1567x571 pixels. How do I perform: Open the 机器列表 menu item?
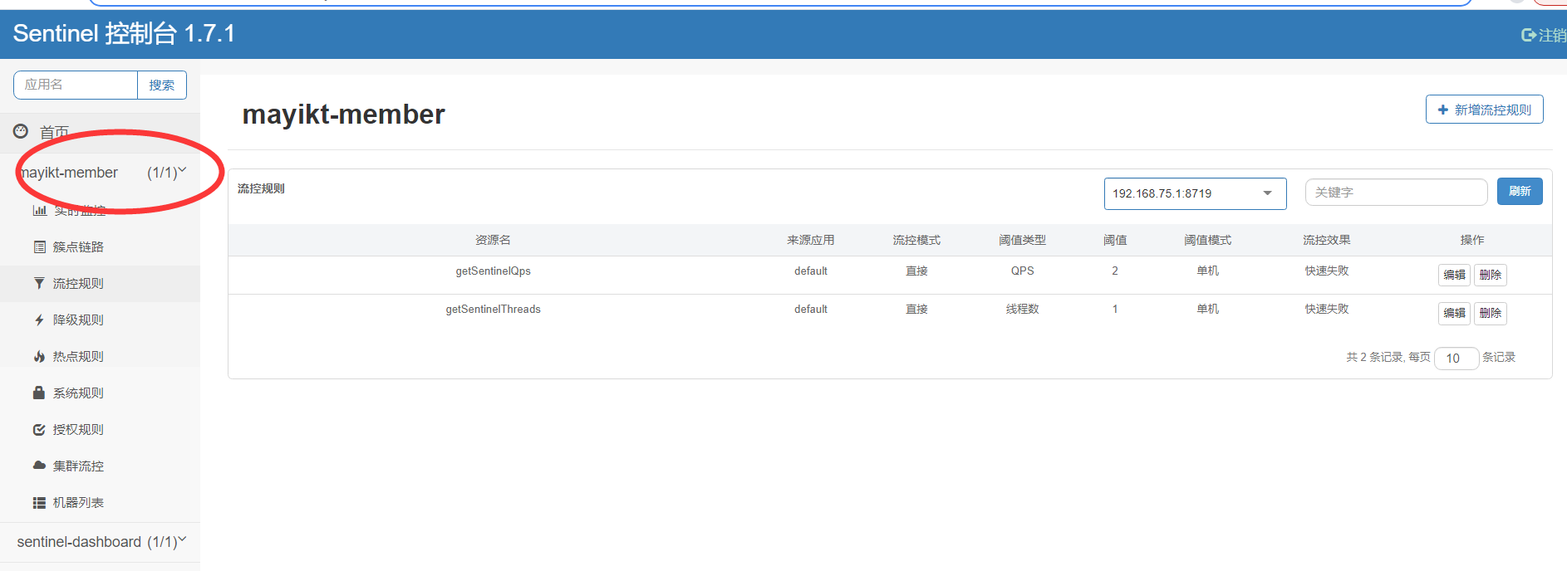100,502
